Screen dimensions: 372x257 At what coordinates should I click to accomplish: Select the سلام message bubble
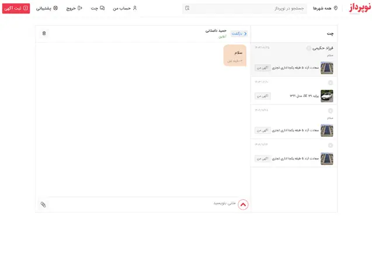tap(235, 55)
